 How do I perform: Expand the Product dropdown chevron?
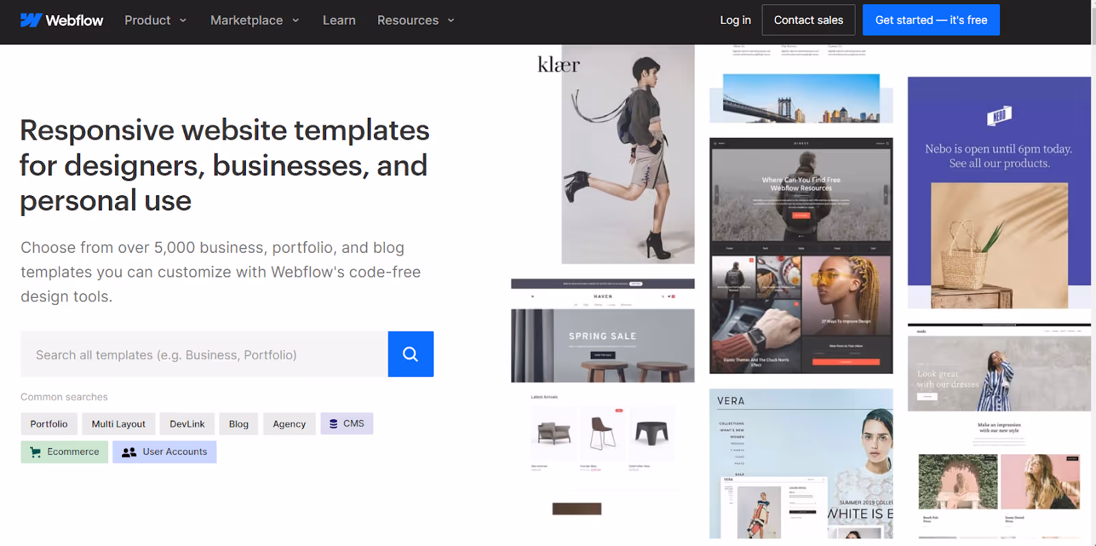[x=183, y=21]
